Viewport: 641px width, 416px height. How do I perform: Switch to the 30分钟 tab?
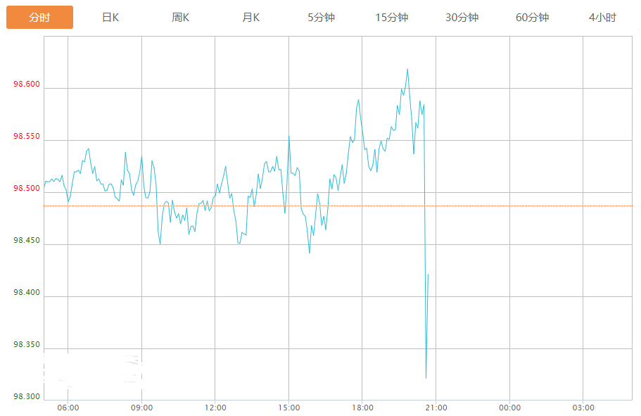[462, 18]
